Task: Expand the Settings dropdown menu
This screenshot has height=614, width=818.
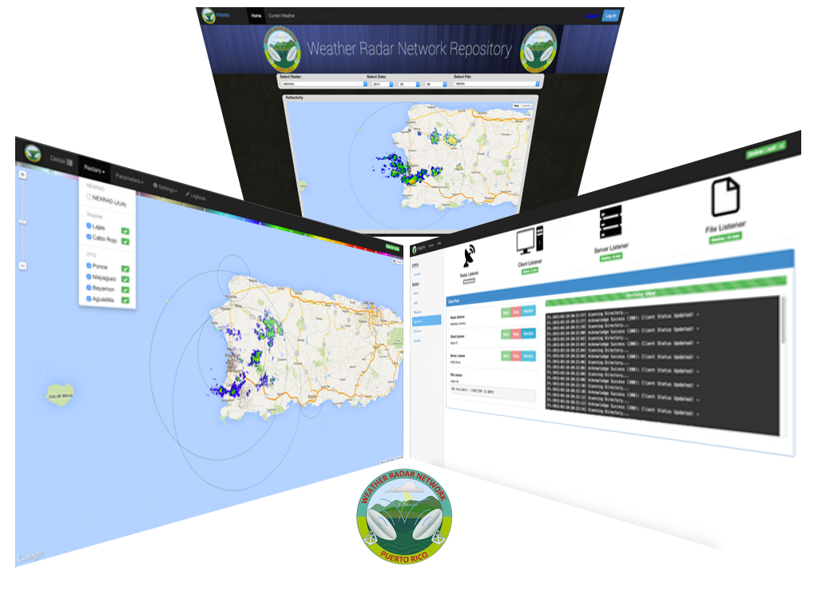Action: point(165,187)
